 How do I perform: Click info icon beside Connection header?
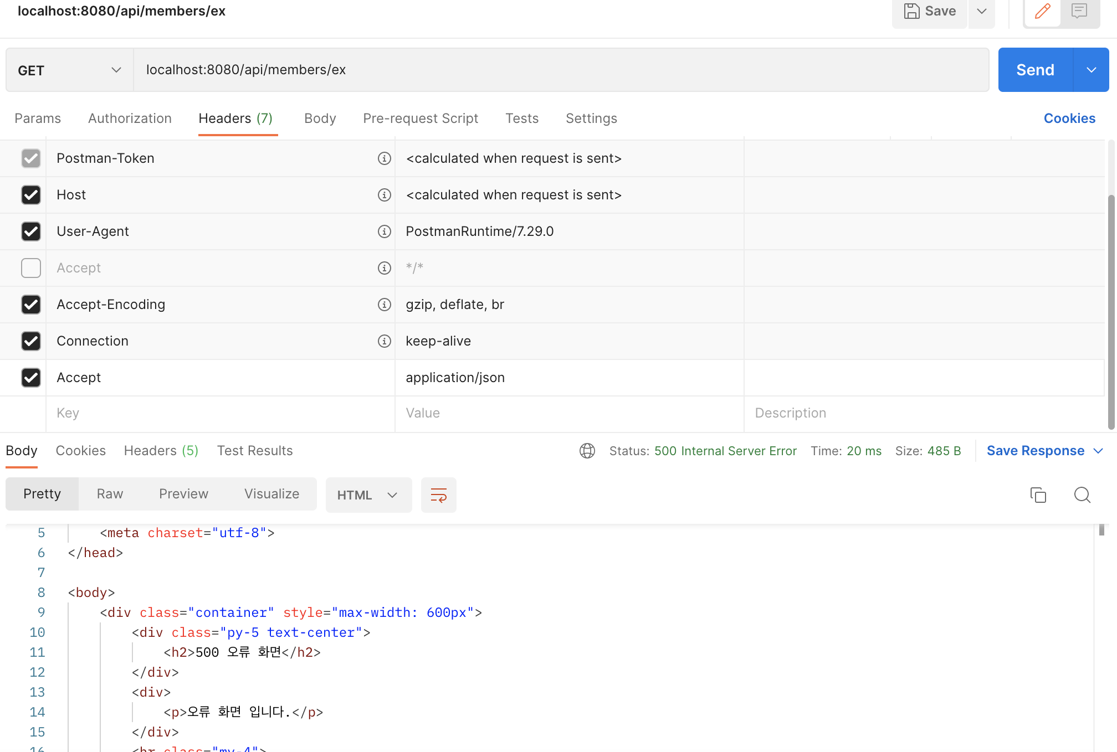click(x=384, y=341)
